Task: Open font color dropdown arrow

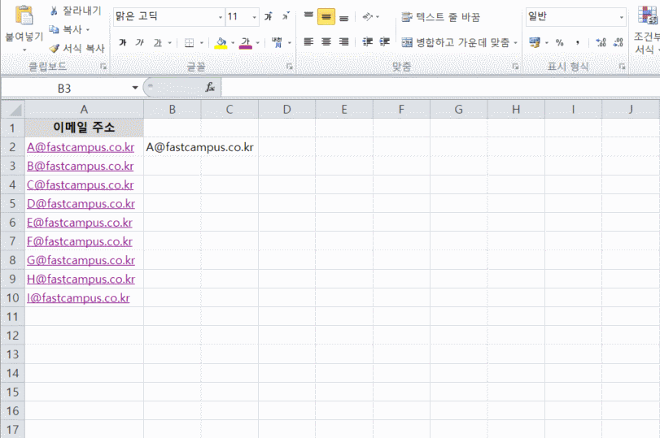Action: coord(258,43)
